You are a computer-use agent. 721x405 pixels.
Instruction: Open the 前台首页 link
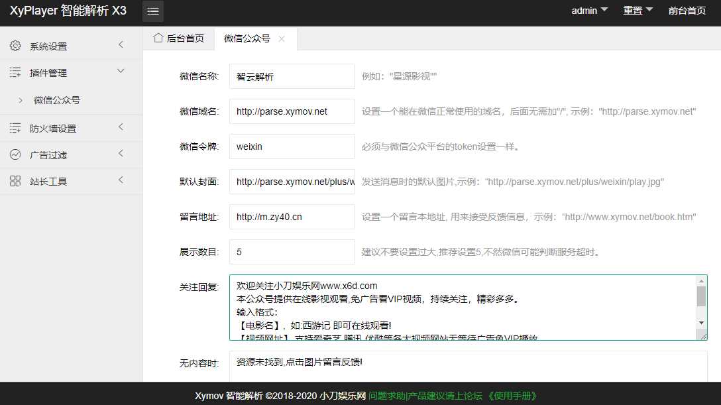687,11
